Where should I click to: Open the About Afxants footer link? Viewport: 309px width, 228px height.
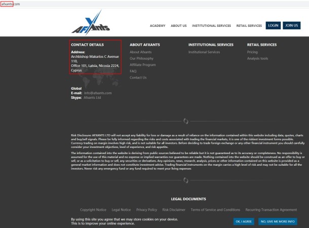click(x=140, y=52)
